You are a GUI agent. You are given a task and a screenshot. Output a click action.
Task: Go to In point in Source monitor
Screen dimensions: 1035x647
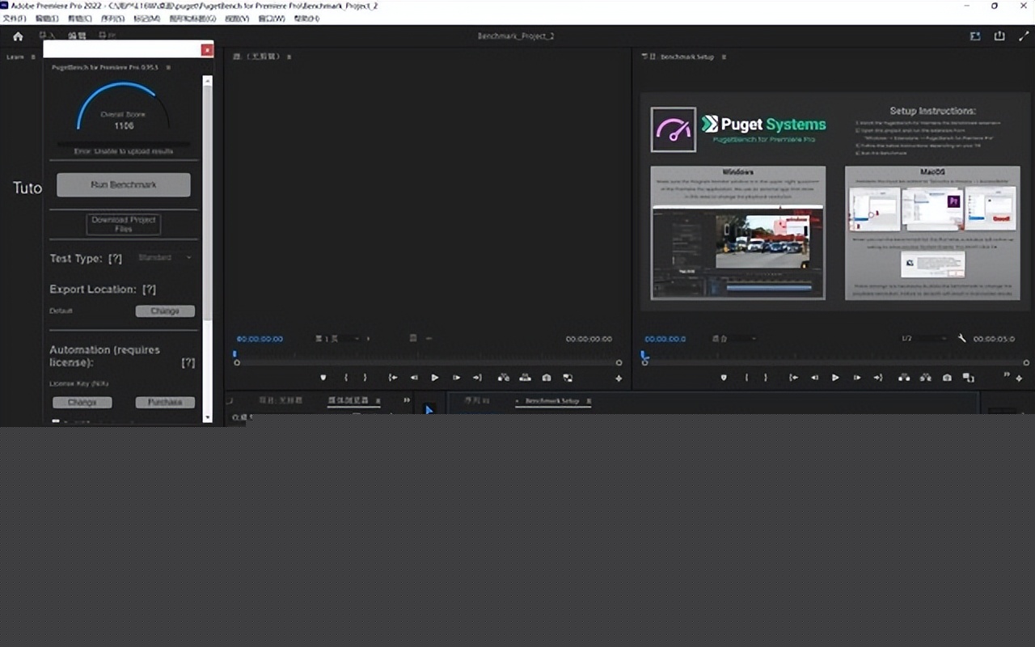392,378
